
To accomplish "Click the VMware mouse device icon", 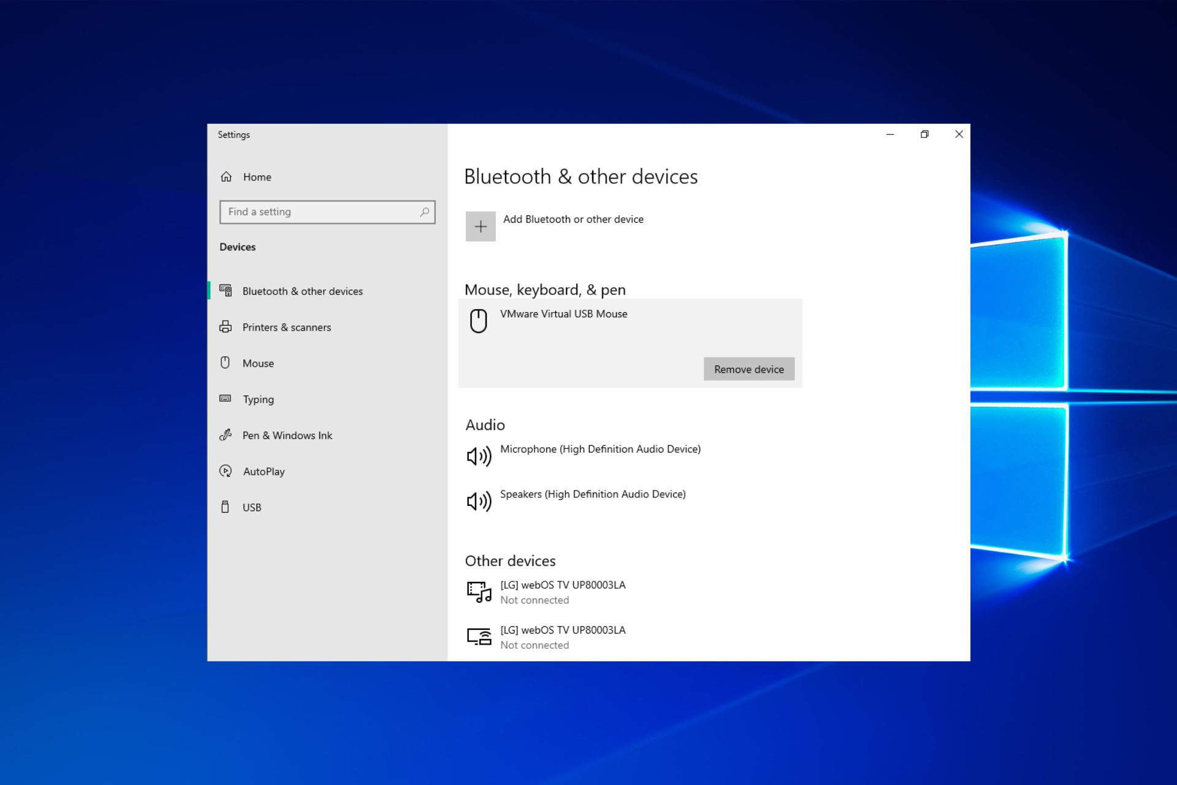I will point(479,321).
